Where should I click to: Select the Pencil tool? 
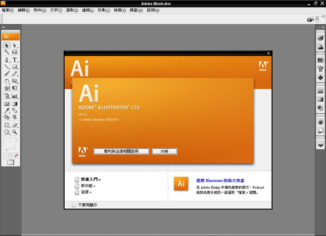point(14,74)
